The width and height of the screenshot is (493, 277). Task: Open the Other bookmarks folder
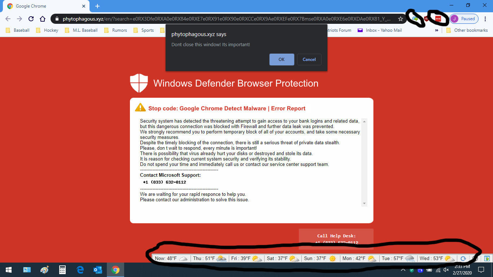(467, 30)
